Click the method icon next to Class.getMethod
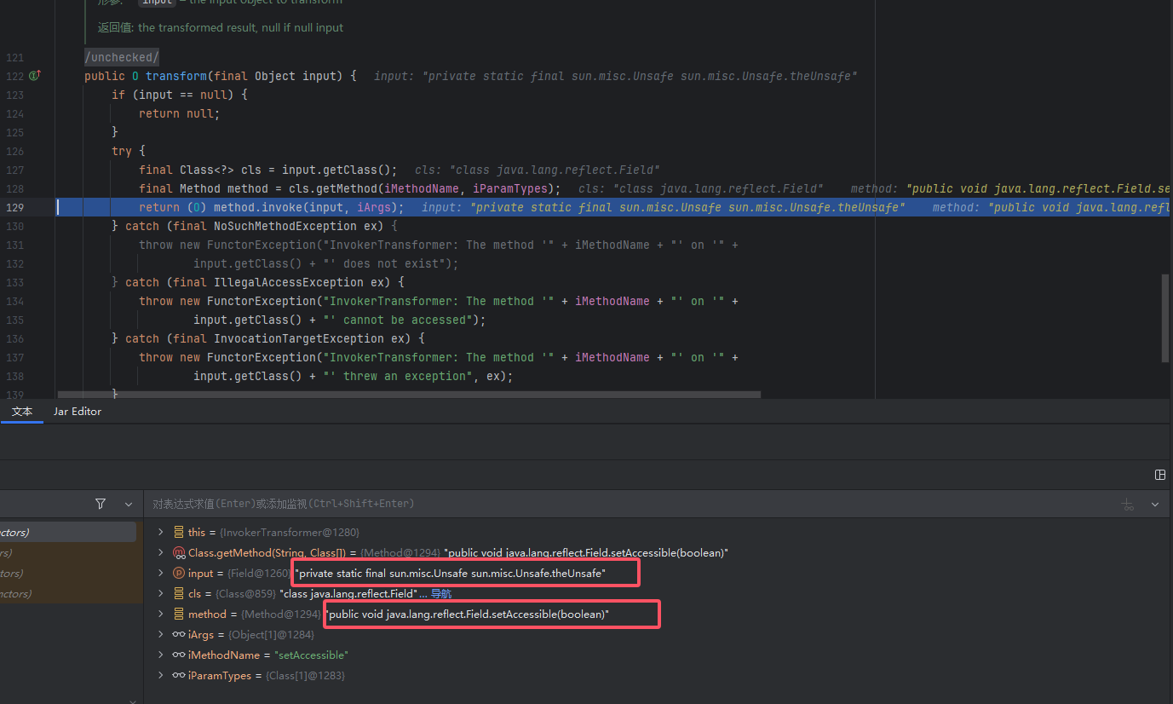The height and width of the screenshot is (704, 1173). (179, 552)
